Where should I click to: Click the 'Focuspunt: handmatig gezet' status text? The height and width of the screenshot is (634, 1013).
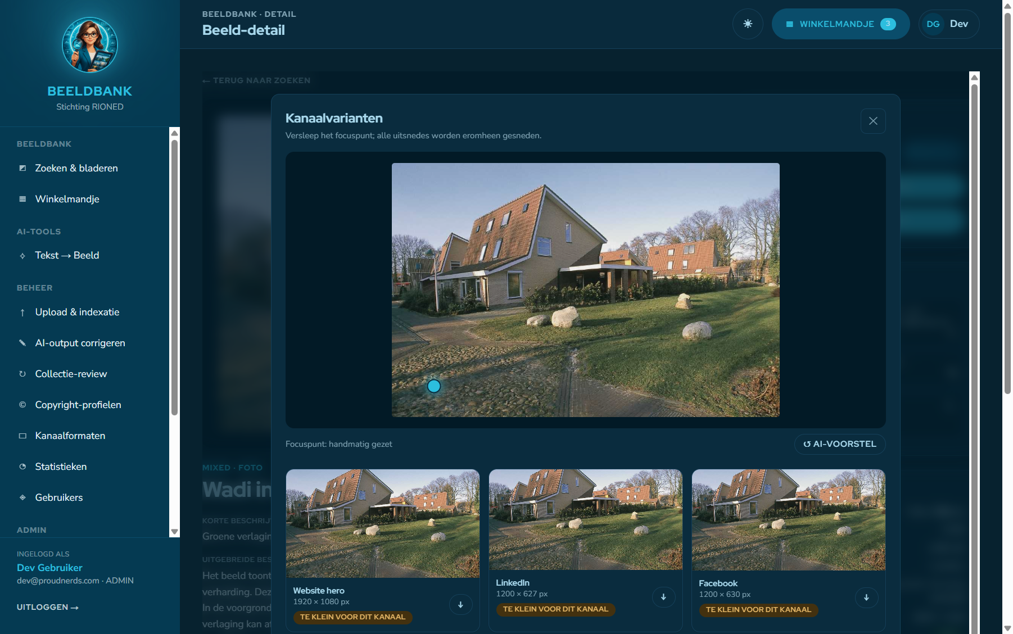coord(339,444)
